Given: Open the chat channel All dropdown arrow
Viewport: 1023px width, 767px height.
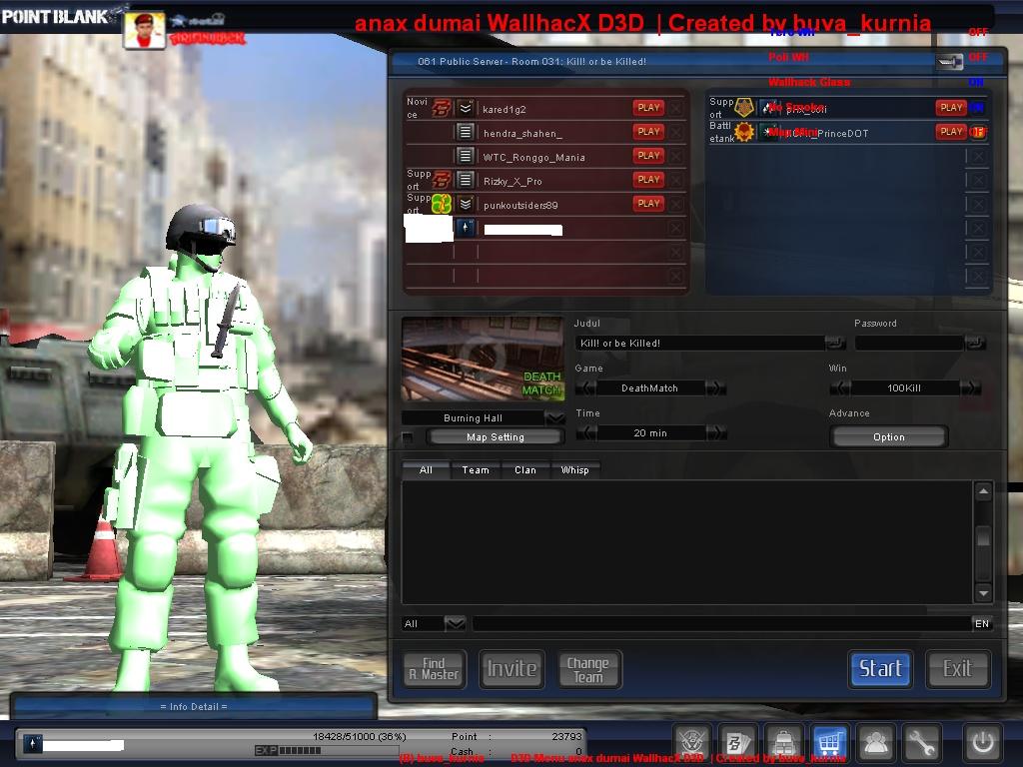Looking at the screenshot, I should [455, 623].
